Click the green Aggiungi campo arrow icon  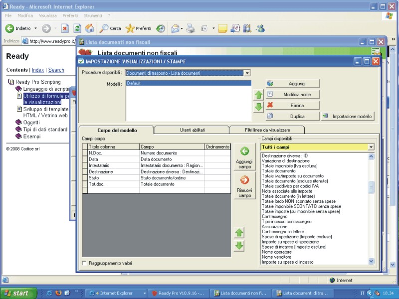244,151
